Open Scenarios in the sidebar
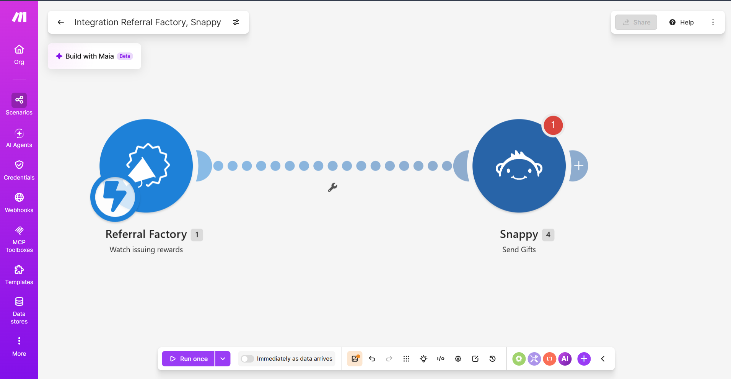 19,104
